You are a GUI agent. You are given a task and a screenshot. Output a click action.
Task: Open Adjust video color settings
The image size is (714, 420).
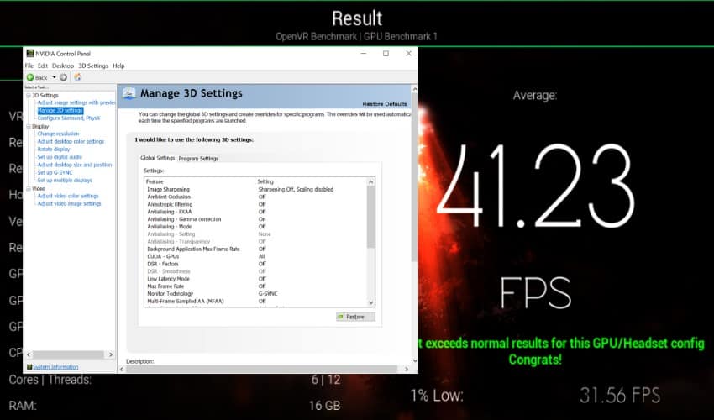pos(68,196)
